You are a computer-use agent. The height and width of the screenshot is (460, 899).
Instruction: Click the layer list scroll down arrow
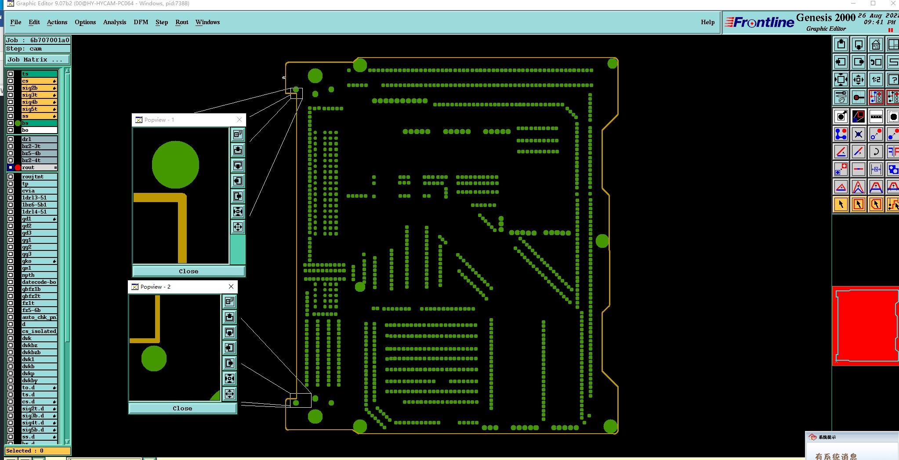pyautogui.click(x=67, y=442)
